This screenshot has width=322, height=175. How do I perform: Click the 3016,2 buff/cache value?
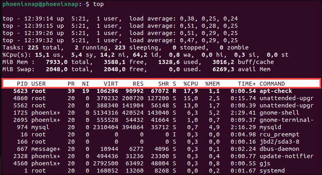(223, 62)
